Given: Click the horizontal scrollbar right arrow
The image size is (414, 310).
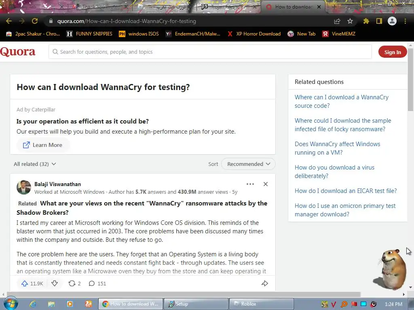Looking at the screenshot, I should (x=404, y=294).
